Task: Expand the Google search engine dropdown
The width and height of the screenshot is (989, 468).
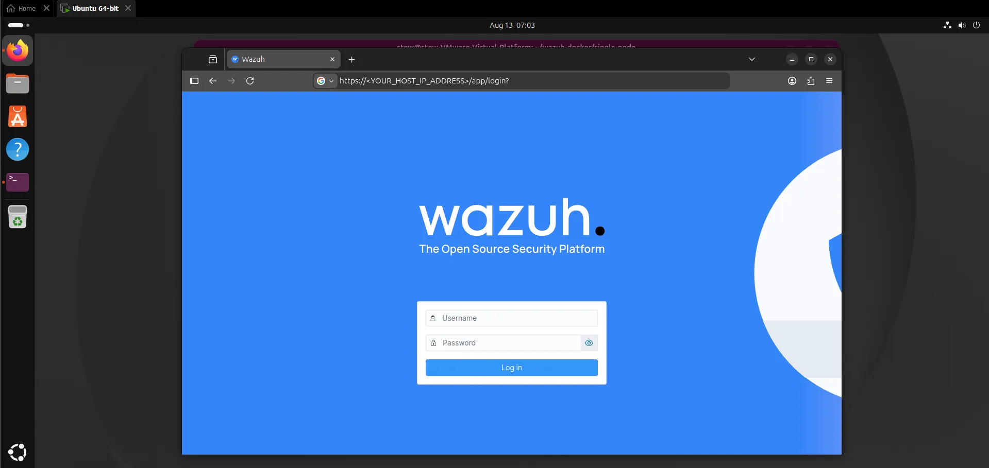Action: coord(326,81)
